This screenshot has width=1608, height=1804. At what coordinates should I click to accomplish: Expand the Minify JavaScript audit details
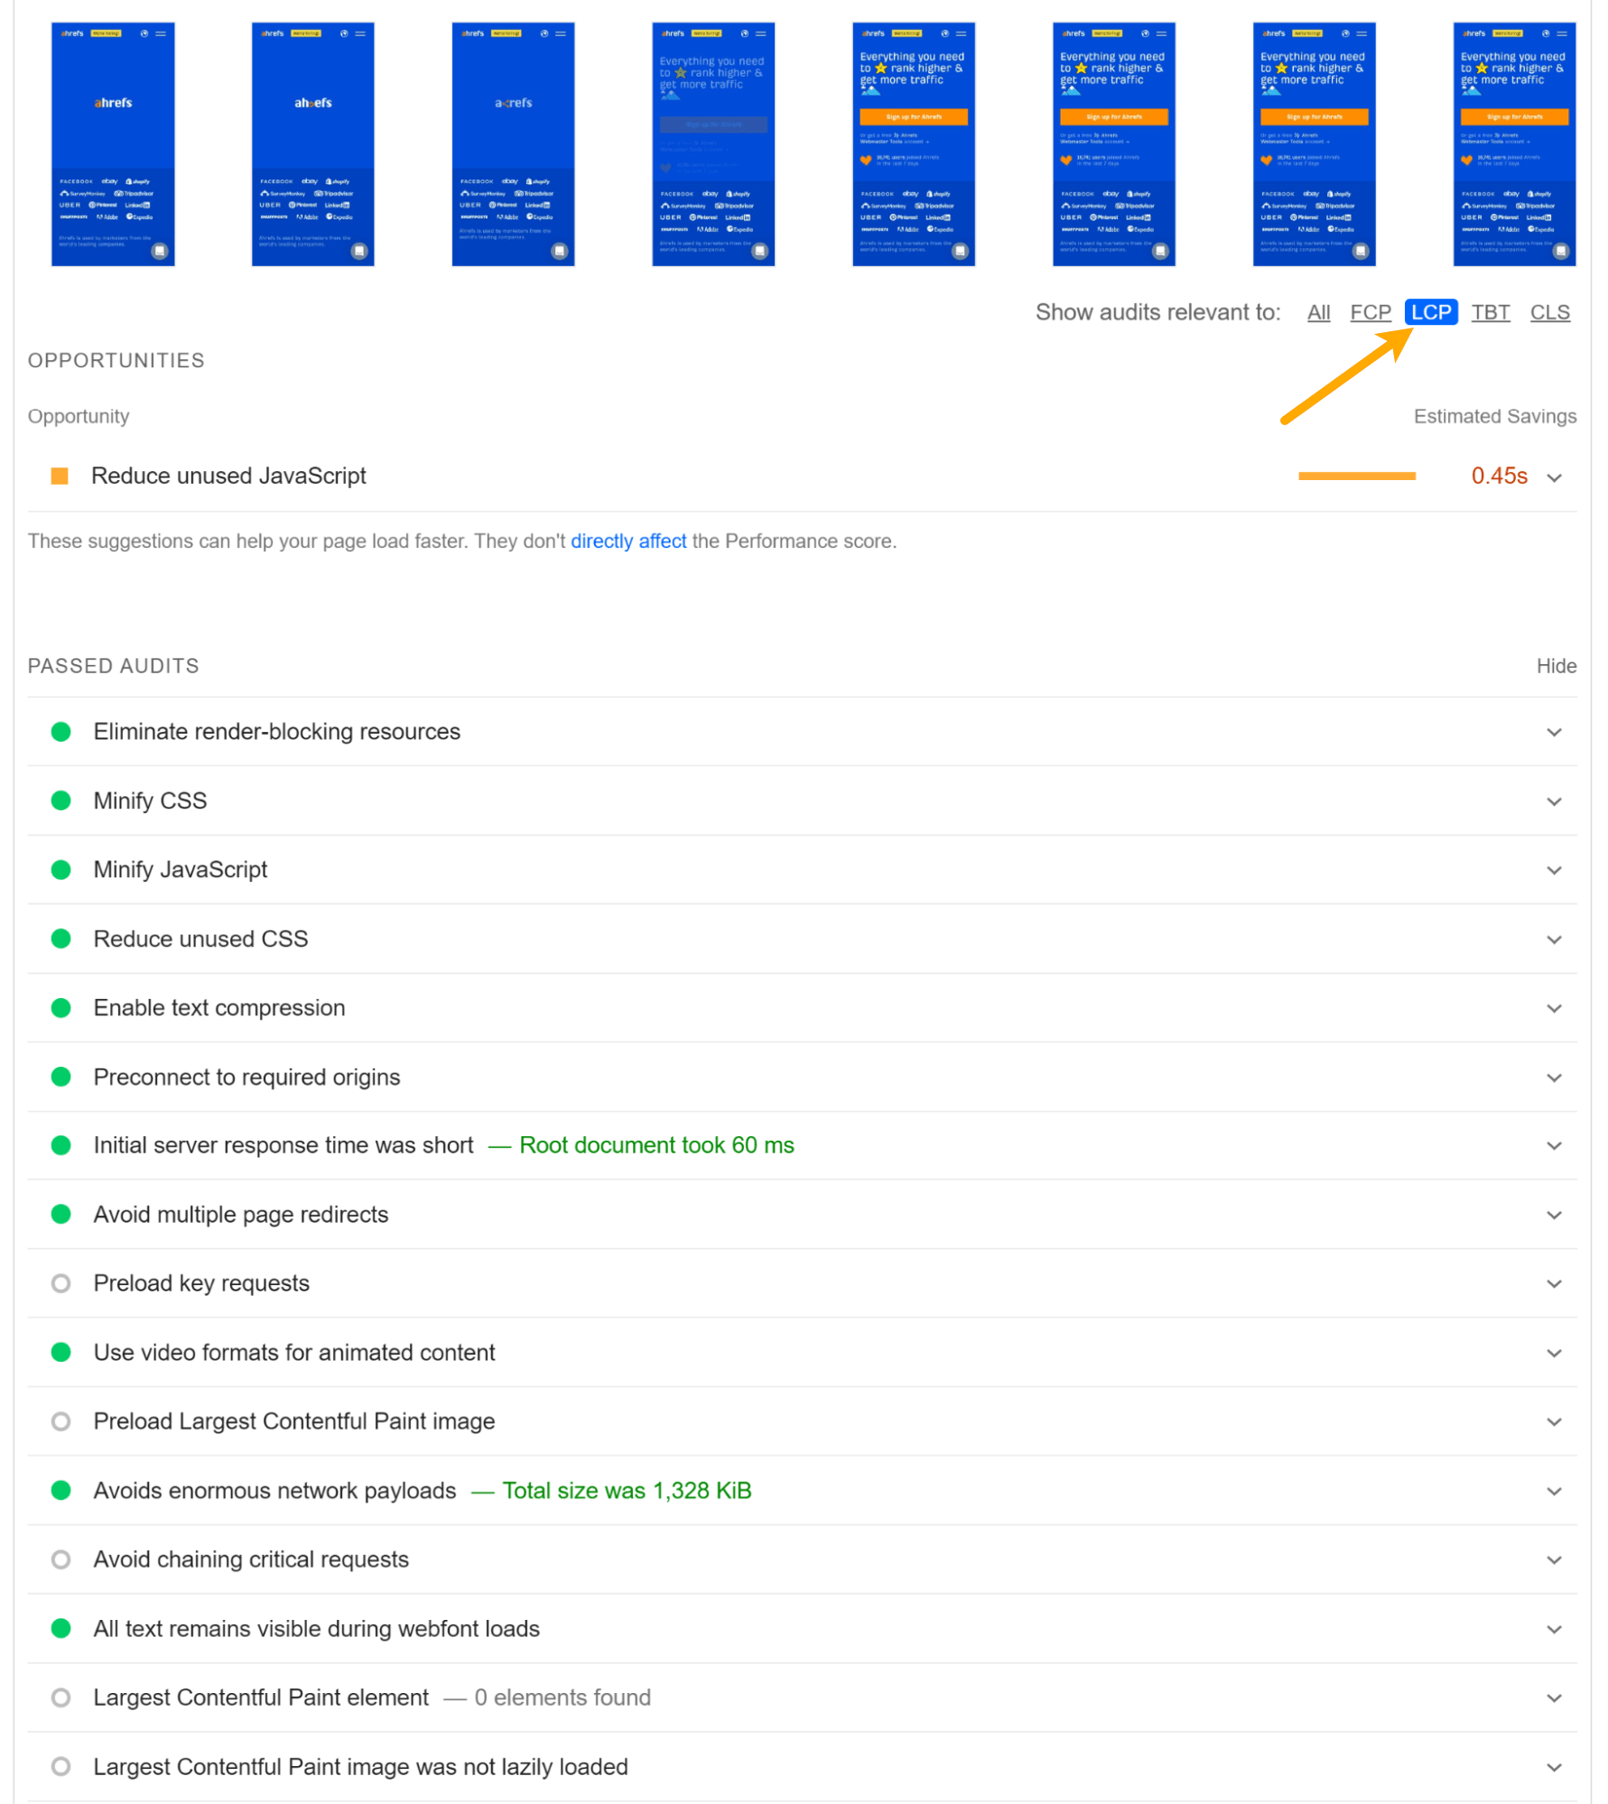tap(1555, 870)
